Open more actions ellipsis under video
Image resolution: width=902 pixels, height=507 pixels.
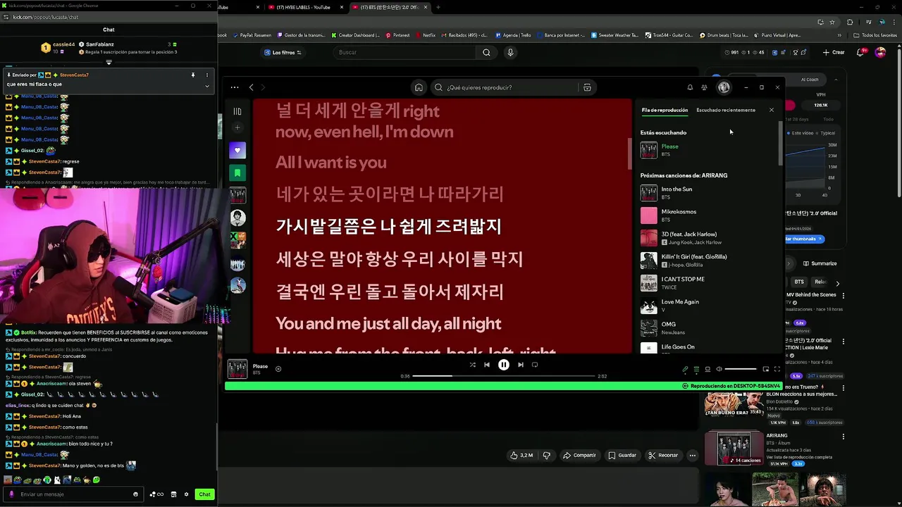(x=693, y=455)
